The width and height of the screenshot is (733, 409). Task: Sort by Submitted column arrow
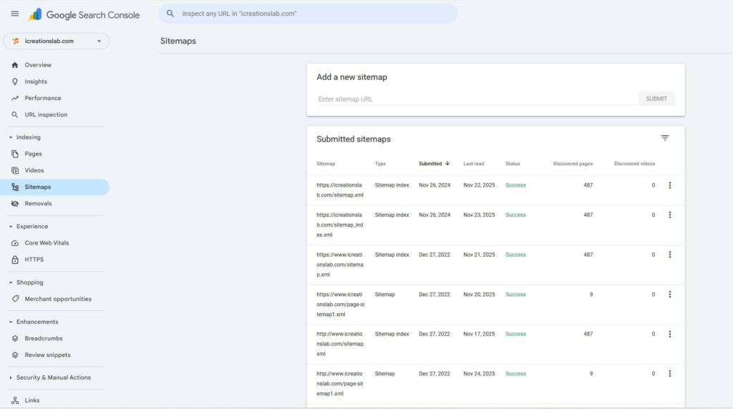click(x=447, y=164)
